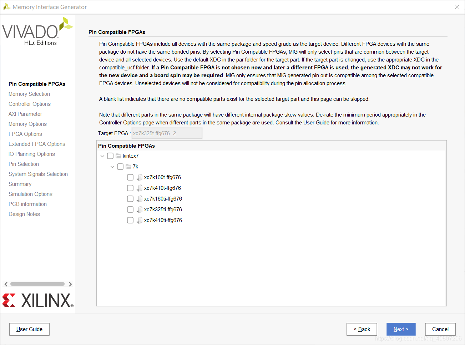Open the User Guide
The height and width of the screenshot is (345, 465).
pyautogui.click(x=29, y=329)
